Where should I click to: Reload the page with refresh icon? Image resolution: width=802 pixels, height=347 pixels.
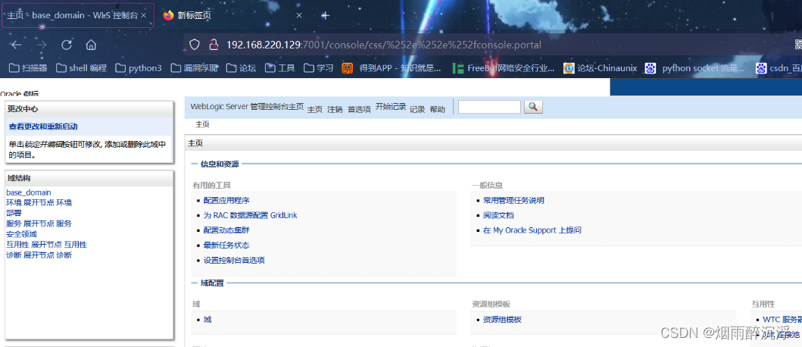click(67, 45)
